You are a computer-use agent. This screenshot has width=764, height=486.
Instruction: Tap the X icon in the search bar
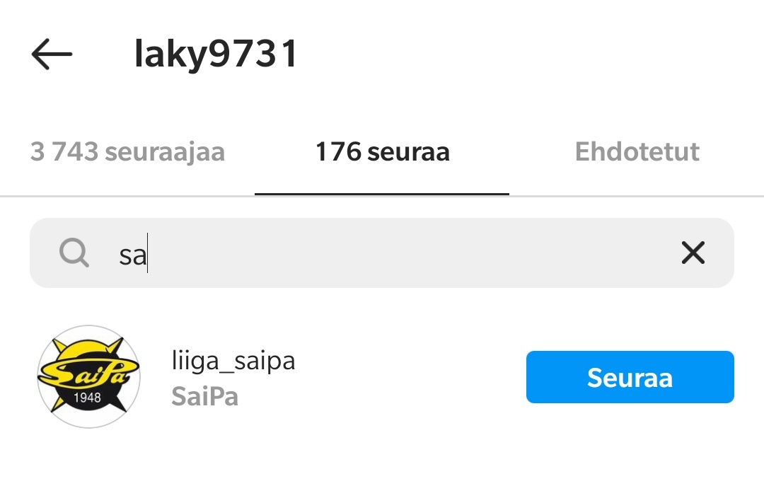pos(693,253)
